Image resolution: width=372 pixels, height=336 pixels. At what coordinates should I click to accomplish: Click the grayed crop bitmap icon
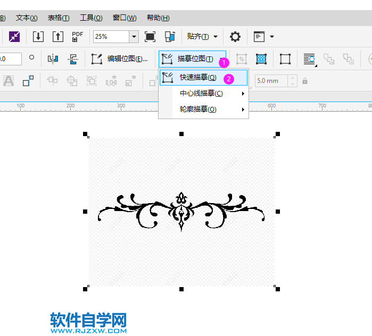click(242, 59)
